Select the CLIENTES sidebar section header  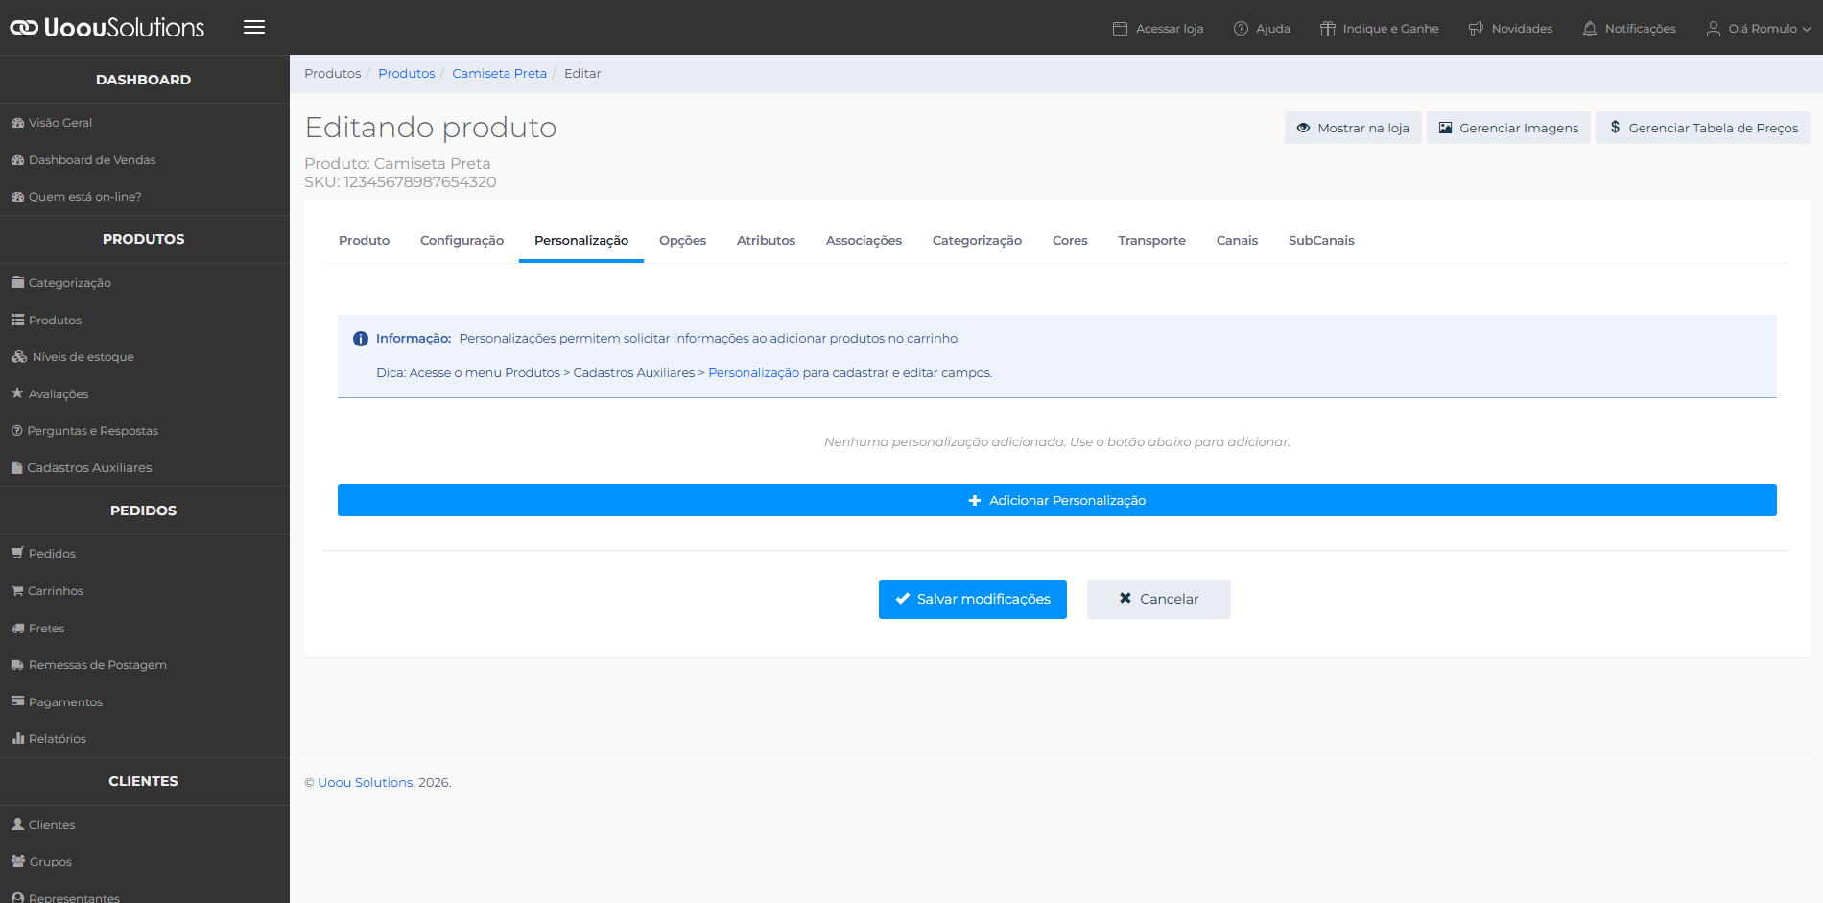tap(144, 781)
